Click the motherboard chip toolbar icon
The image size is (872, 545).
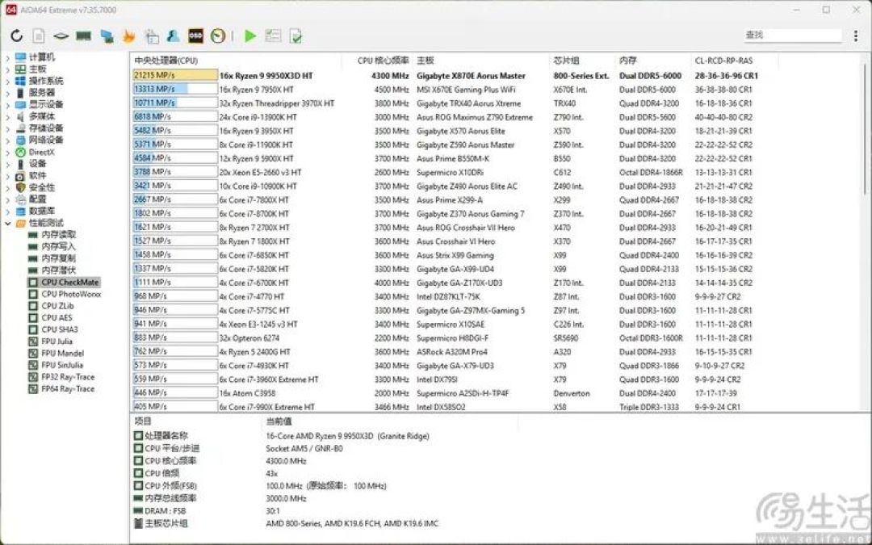(61, 36)
